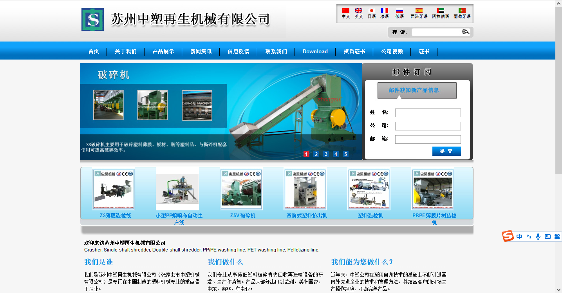Open ZS薄膜造粒线 product image
This screenshot has height=293, width=562.
(x=114, y=190)
